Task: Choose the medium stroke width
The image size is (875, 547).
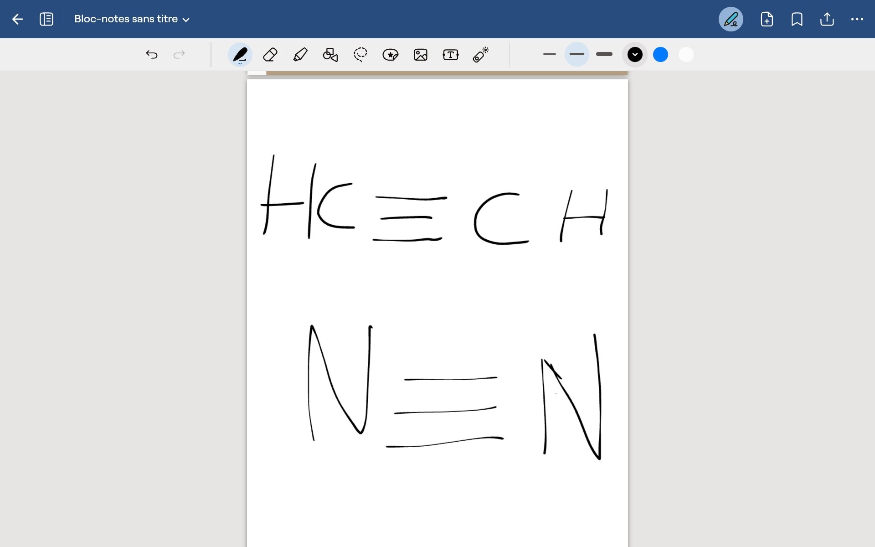Action: click(576, 54)
